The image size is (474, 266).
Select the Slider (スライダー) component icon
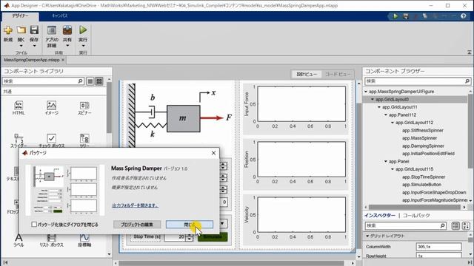point(19,138)
